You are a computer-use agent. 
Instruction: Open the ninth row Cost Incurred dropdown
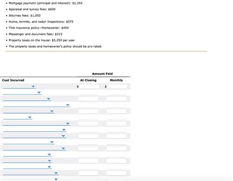(x=34, y=136)
